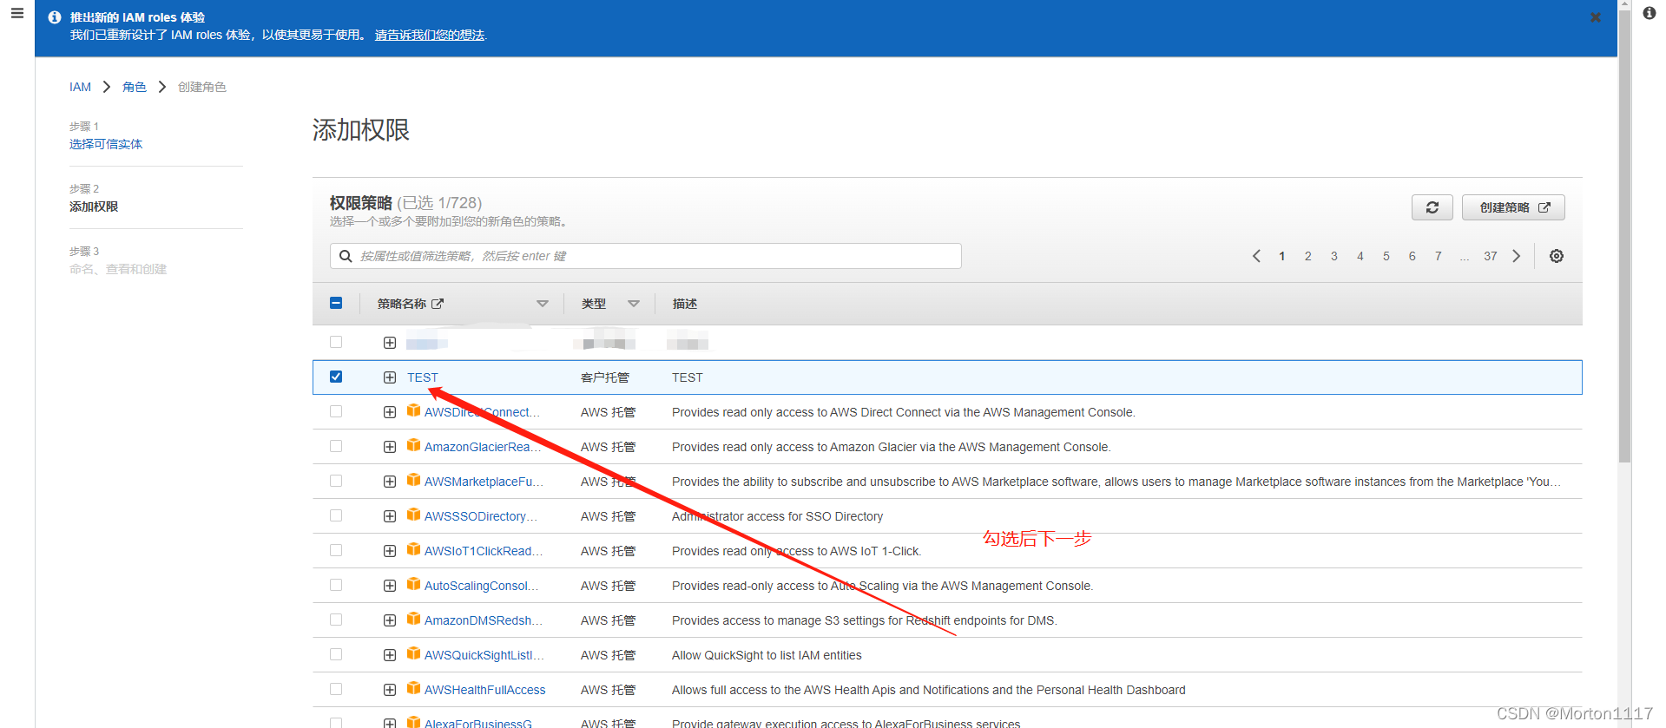Click the policy filter search field
Screen dimensions: 1666x728
tap(645, 256)
